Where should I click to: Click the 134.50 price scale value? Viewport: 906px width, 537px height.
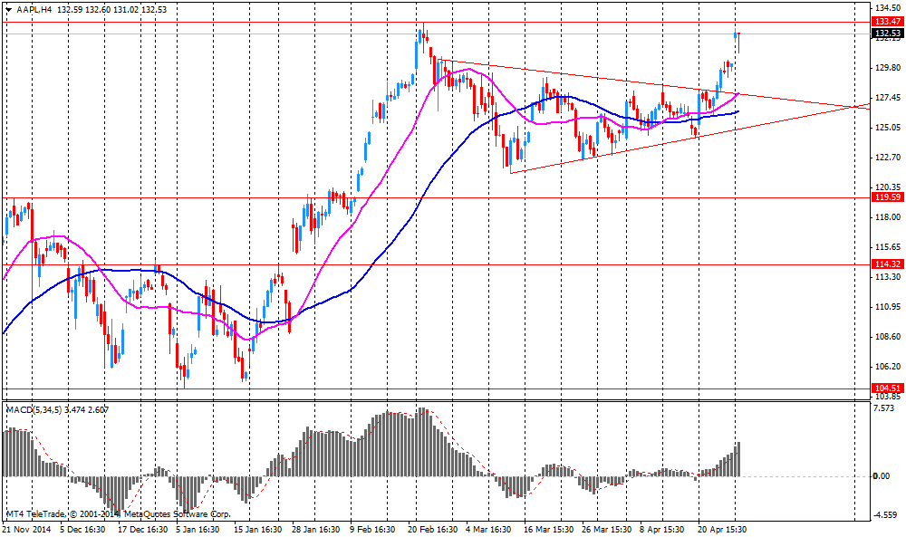888,8
